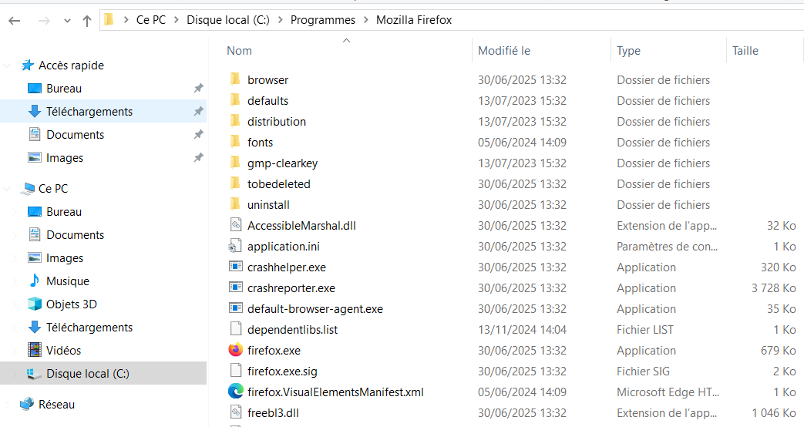Viewport: 804px width, 427px height.
Task: Select the fonts folder icon
Action: click(235, 142)
